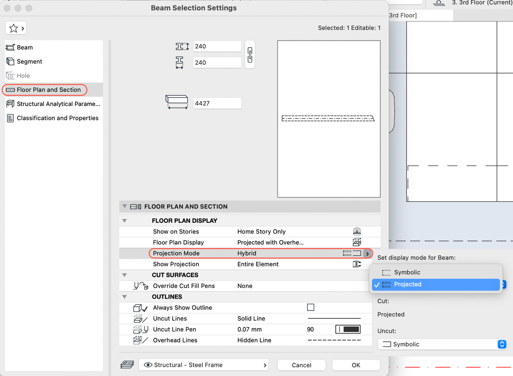Click Show on Stories home story icon
The width and height of the screenshot is (513, 376).
click(356, 232)
